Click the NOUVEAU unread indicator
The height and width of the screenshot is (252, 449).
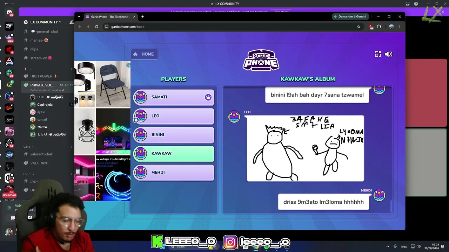(9, 195)
